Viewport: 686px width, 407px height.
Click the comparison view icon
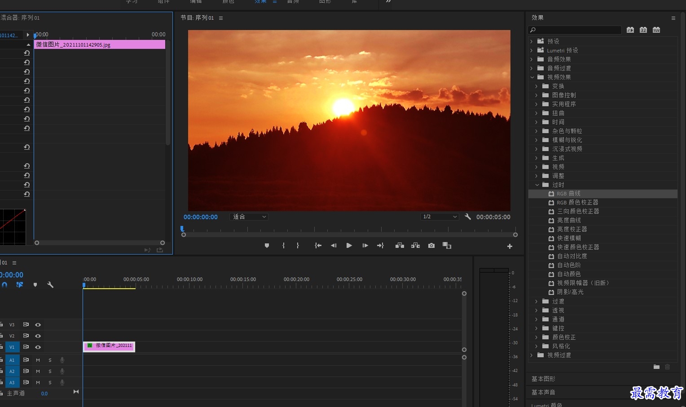coord(447,246)
